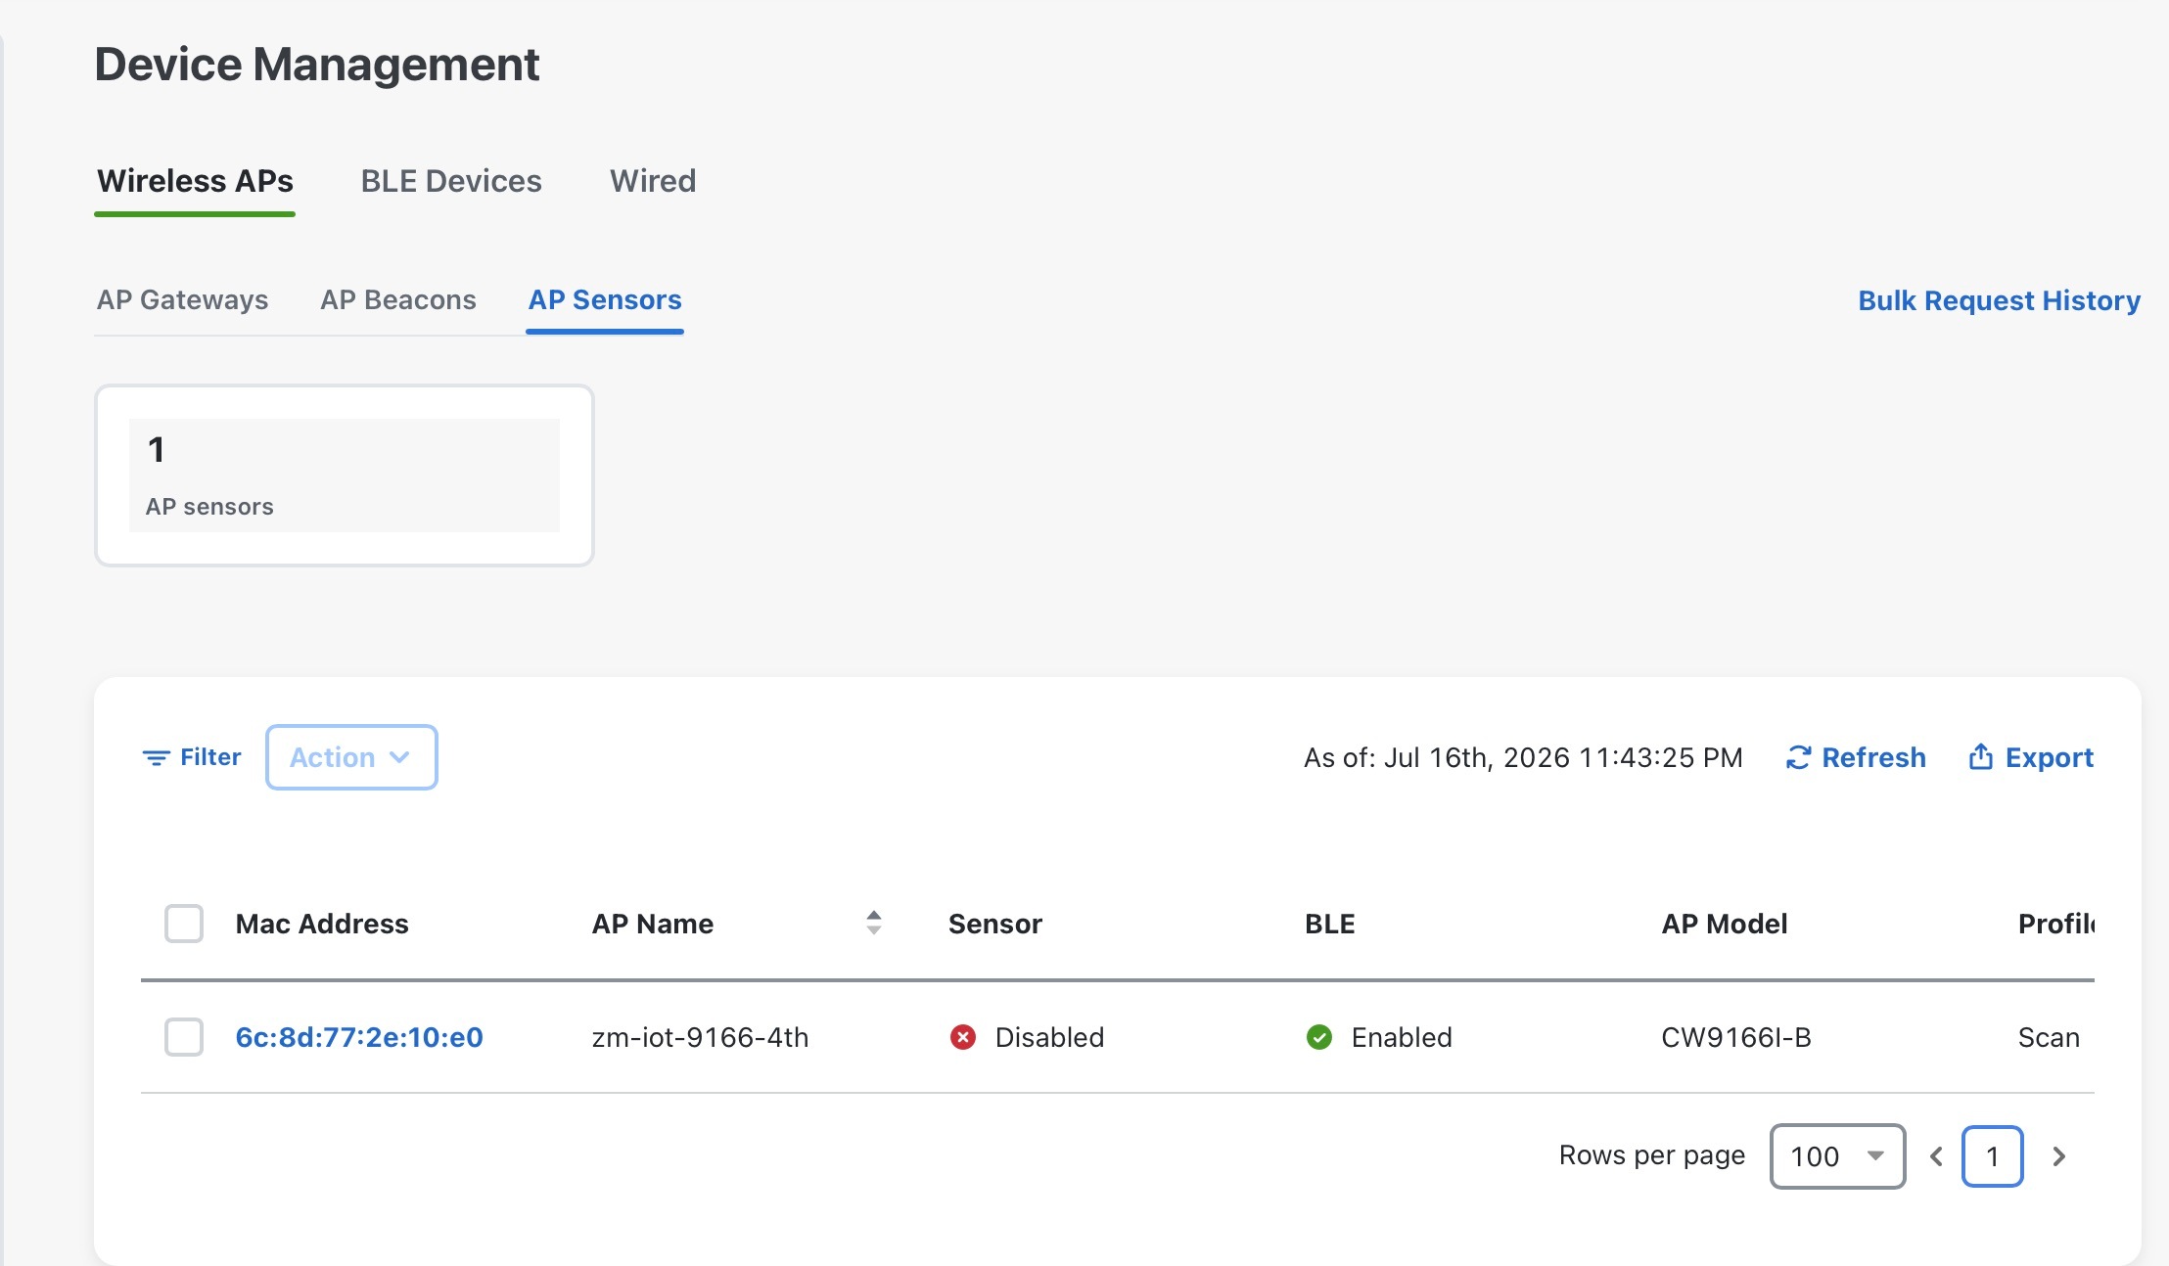Open the AP Beacons sub-tab

point(398,299)
